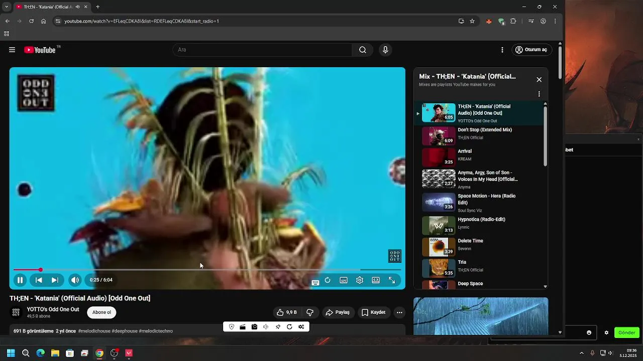Play Arrival by KREAM in playlist

(479, 157)
